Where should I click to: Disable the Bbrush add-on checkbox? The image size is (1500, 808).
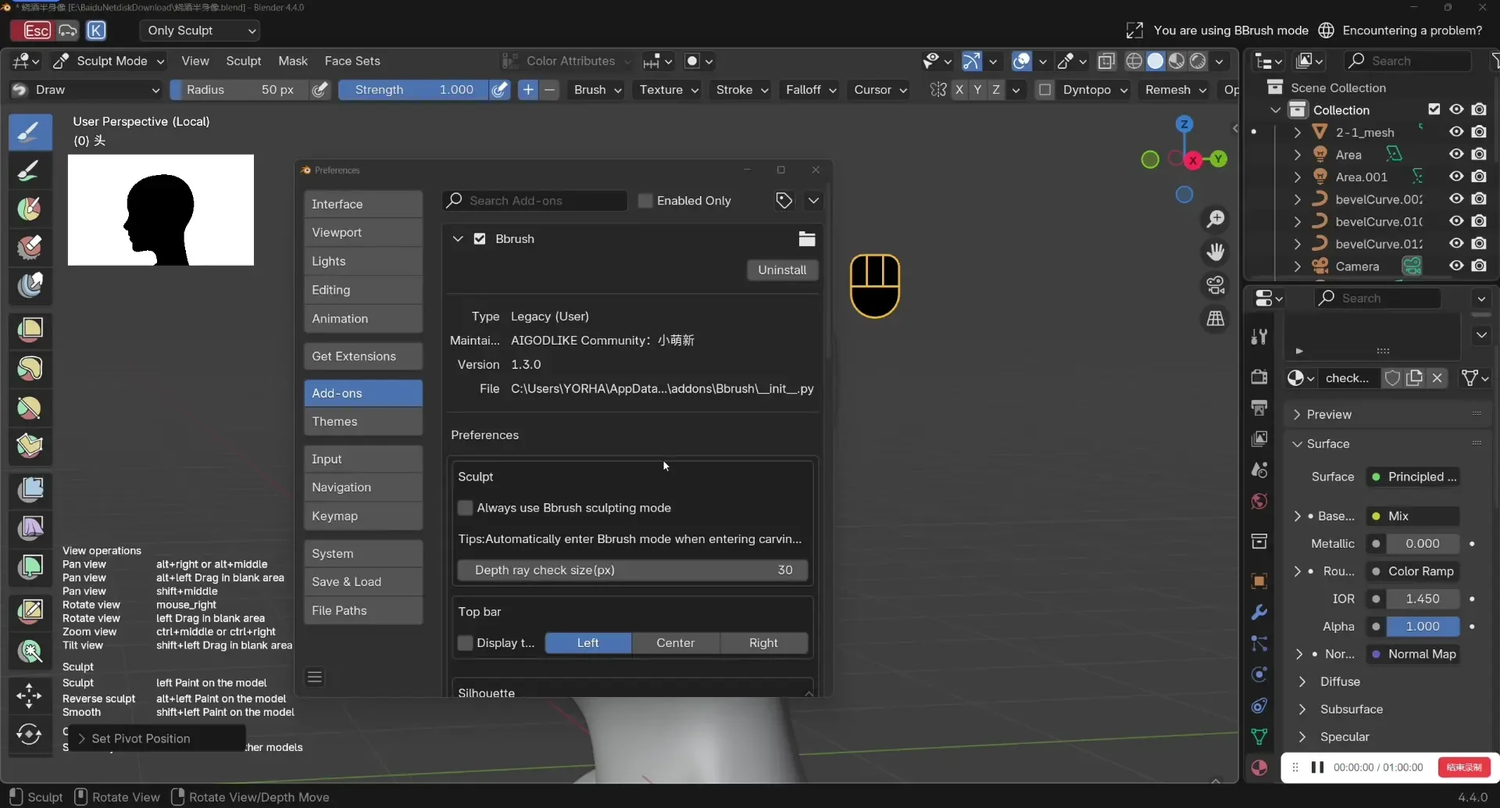click(480, 239)
